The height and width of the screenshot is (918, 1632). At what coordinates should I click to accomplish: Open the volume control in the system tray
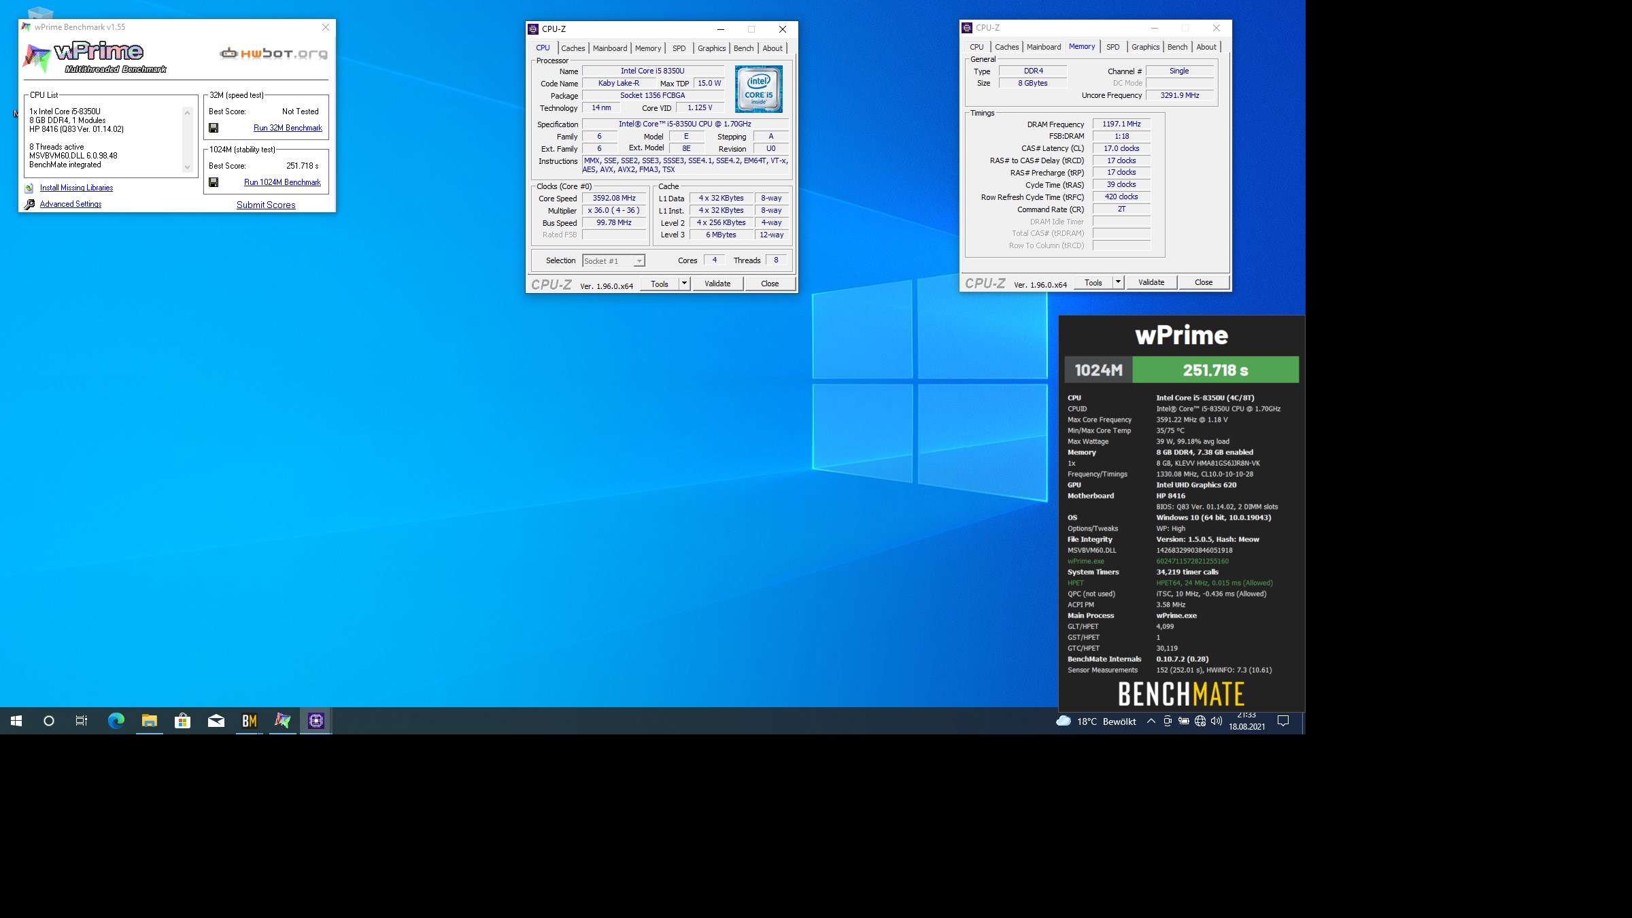pos(1217,721)
